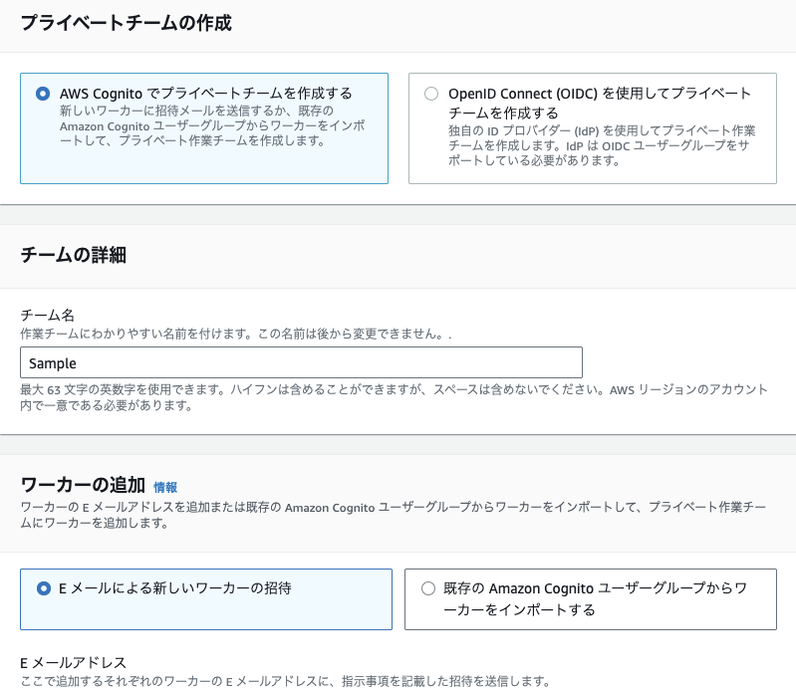This screenshot has height=688, width=796.
Task: Open the 情報 link next to ワーカーの追加
Action: point(165,488)
